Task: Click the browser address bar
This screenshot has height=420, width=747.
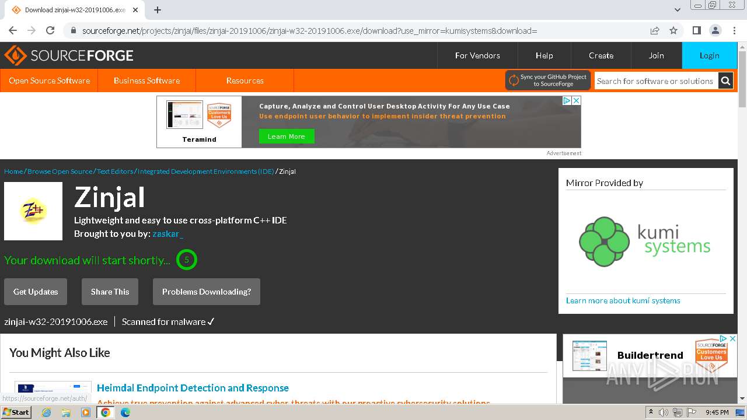Action: (x=356, y=30)
